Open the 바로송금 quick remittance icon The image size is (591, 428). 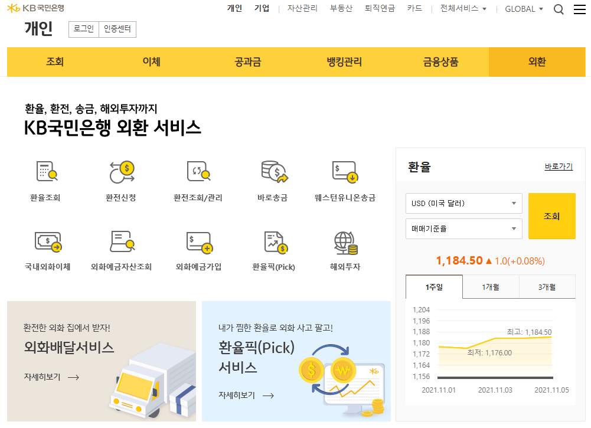pyautogui.click(x=275, y=171)
